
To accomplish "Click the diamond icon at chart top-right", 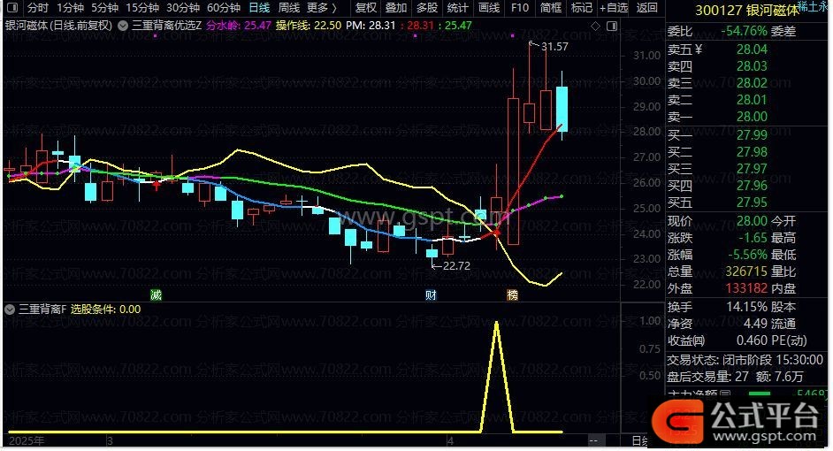I will tap(595, 26).
